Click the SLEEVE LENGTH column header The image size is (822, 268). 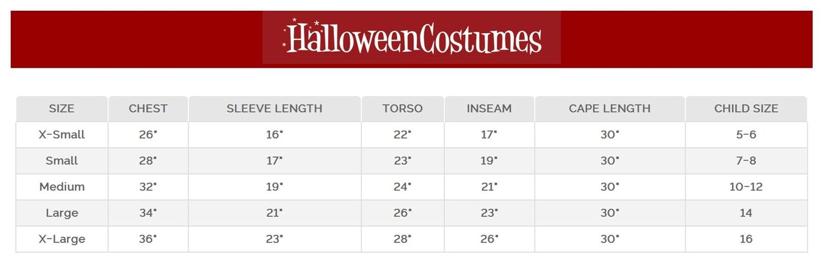pyautogui.click(x=275, y=108)
